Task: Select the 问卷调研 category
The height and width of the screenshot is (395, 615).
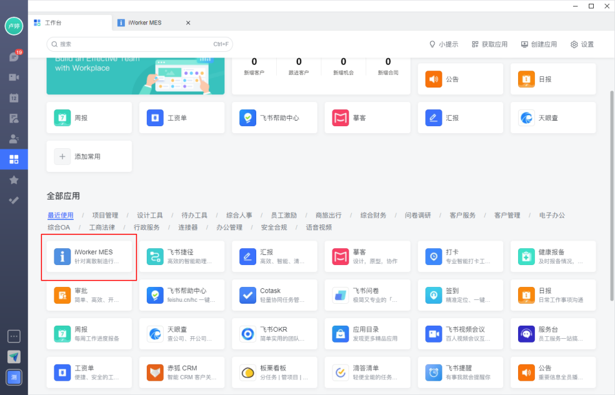Action: tap(418, 216)
